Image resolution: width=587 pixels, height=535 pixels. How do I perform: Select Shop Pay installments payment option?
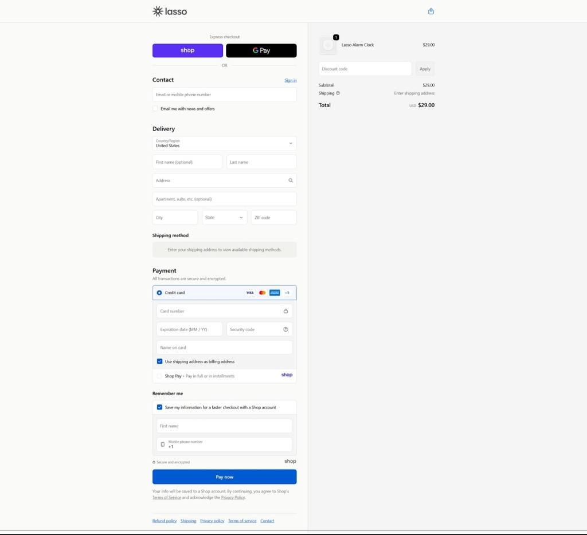[159, 376]
